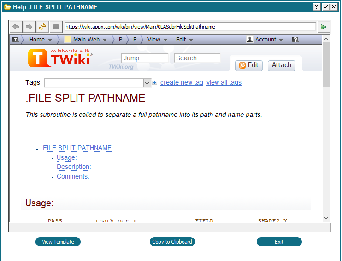This screenshot has height=261, width=342.
Task: Click the TWiki T icon in the breadcrumb bar
Action: (16, 40)
